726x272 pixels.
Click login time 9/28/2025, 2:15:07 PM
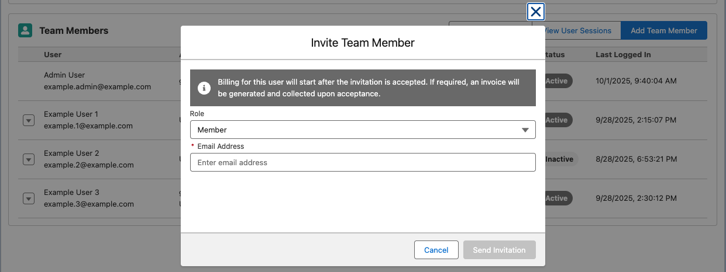coord(636,120)
